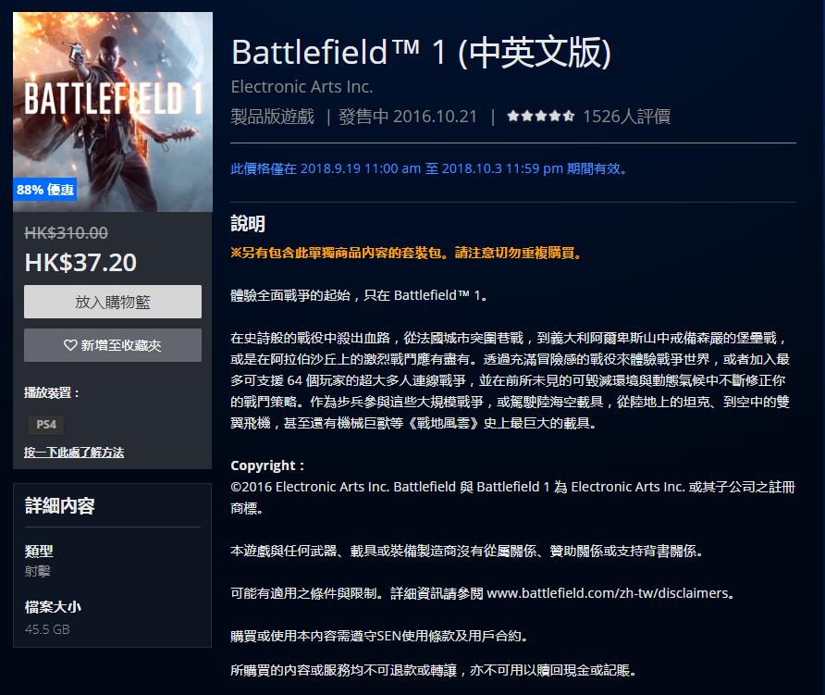The width and height of the screenshot is (825, 695).
Task: Click the orange bundle warning notice
Action: 406,253
